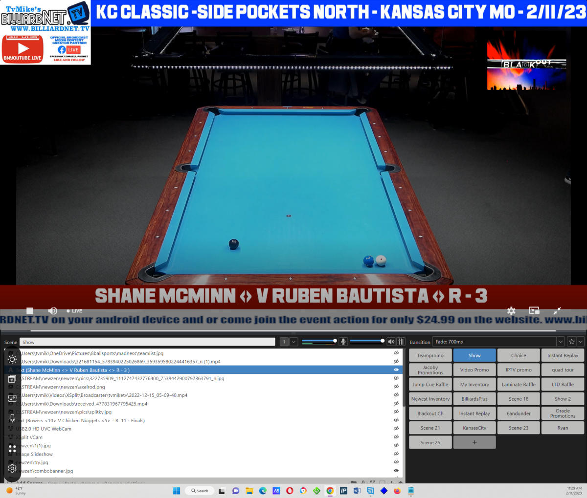Click the Scene name field showing Show
Image resolution: width=587 pixels, height=498 pixels.
tap(147, 342)
